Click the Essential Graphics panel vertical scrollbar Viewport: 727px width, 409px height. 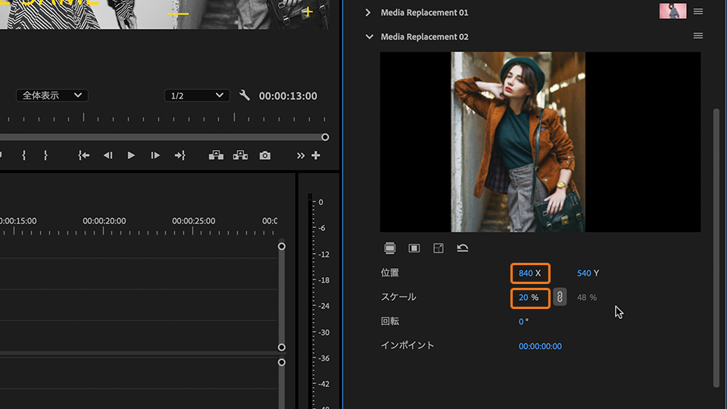click(x=716, y=248)
